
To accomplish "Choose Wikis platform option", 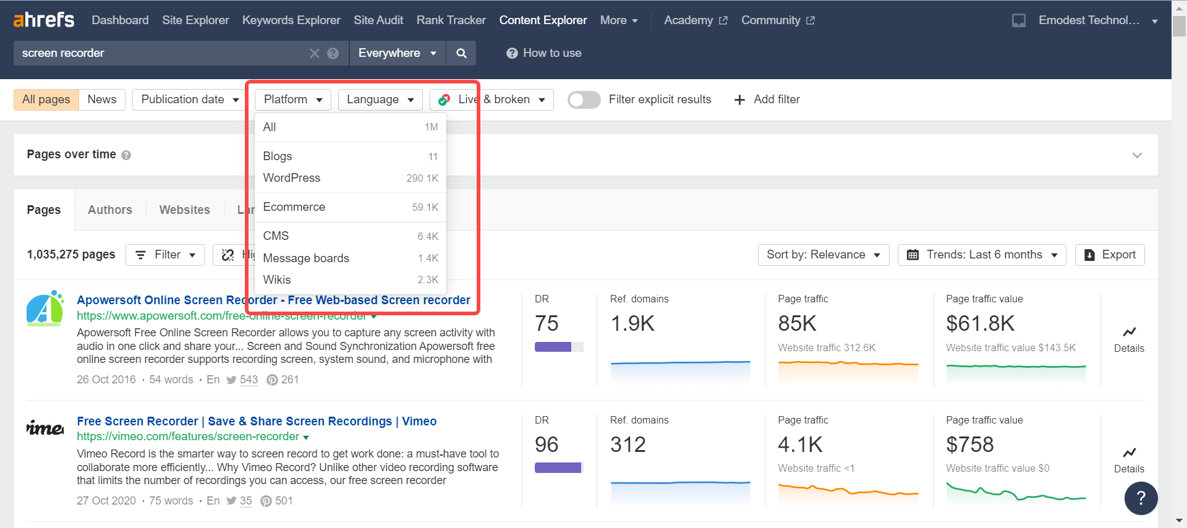I will (351, 280).
